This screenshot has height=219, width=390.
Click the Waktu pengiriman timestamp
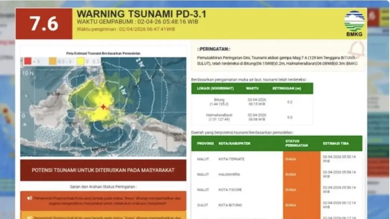(x=126, y=29)
